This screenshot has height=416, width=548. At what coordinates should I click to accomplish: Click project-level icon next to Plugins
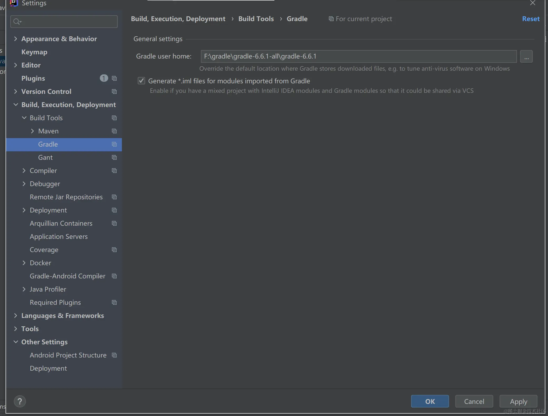click(x=114, y=78)
